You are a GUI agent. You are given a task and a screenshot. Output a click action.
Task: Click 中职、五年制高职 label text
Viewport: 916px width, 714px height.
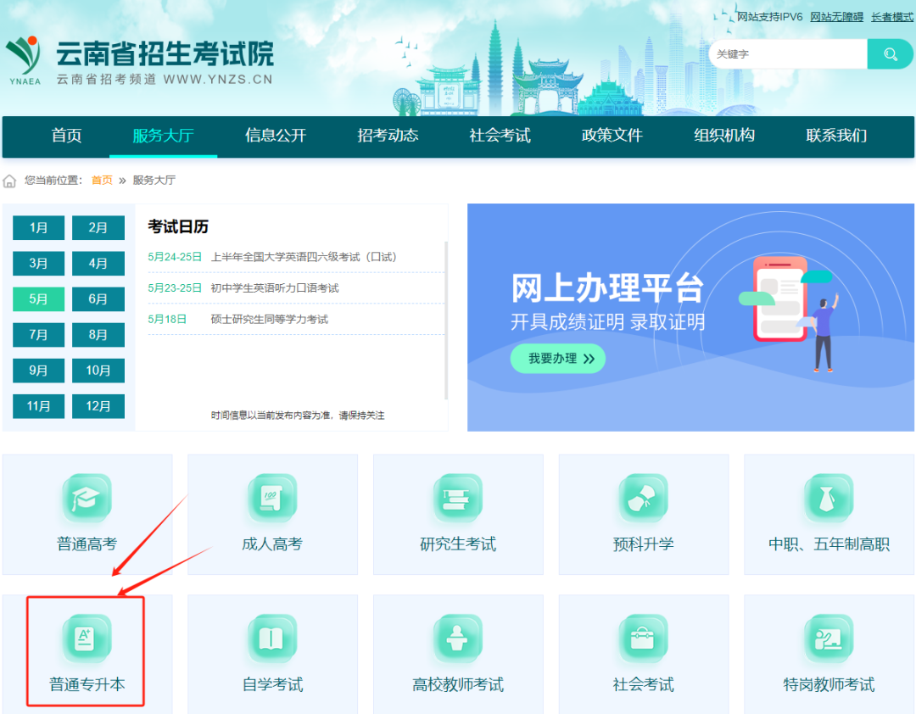coord(829,544)
